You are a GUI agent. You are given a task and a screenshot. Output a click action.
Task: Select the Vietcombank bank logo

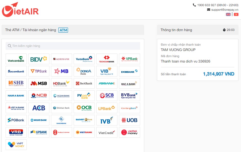(16, 59)
